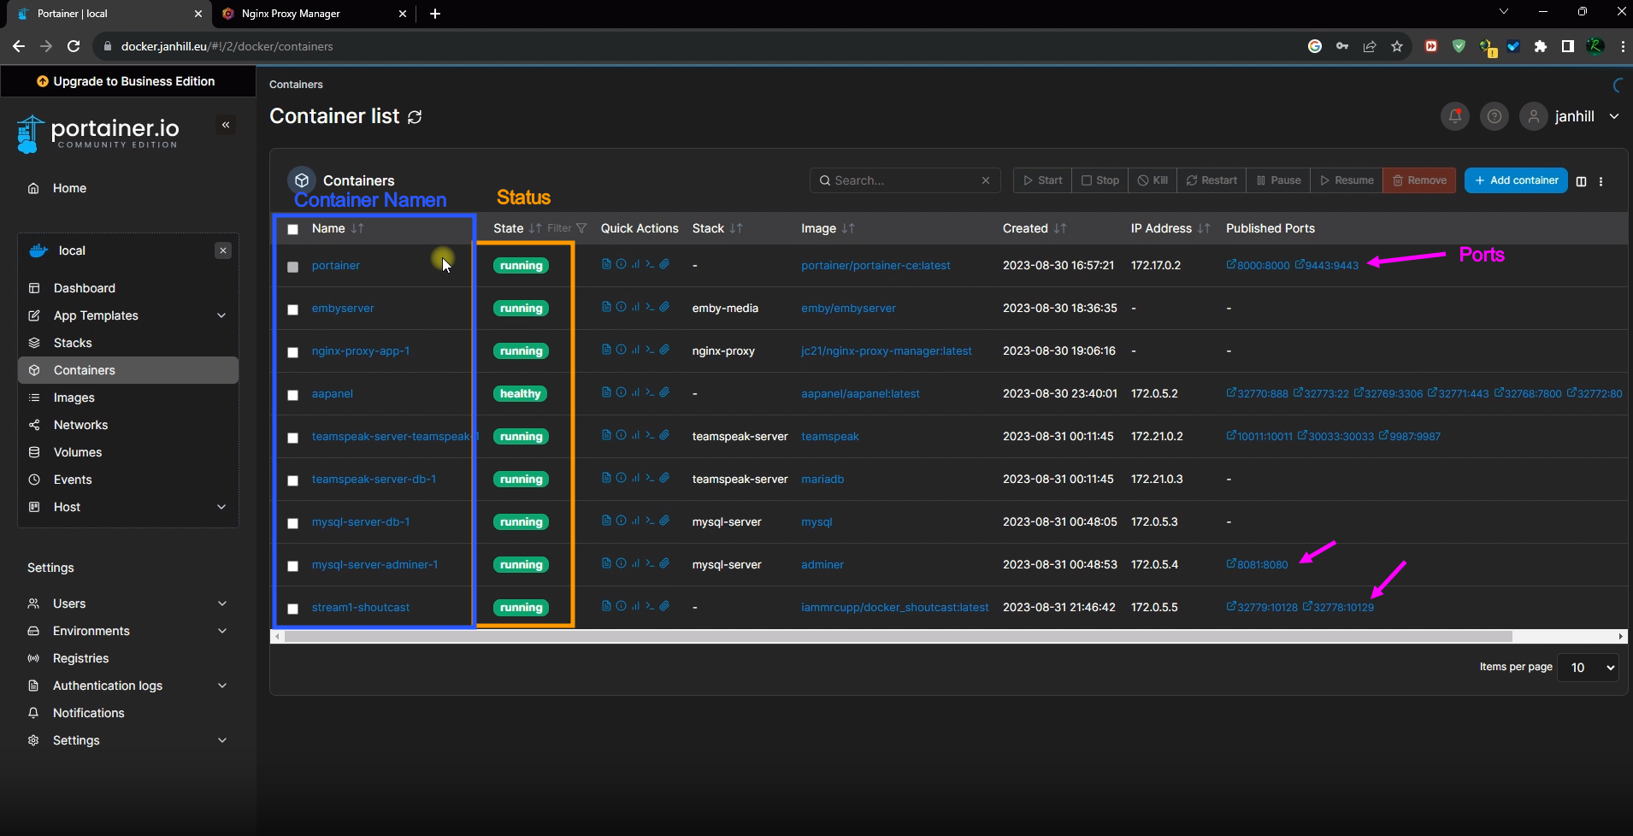Screen dimensions: 1633x836
Task: Sort containers by Created date
Action: tap(1035, 228)
